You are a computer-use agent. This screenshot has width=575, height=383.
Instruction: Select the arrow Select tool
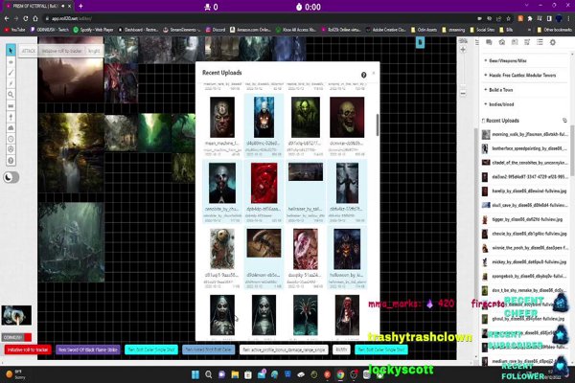(x=11, y=50)
